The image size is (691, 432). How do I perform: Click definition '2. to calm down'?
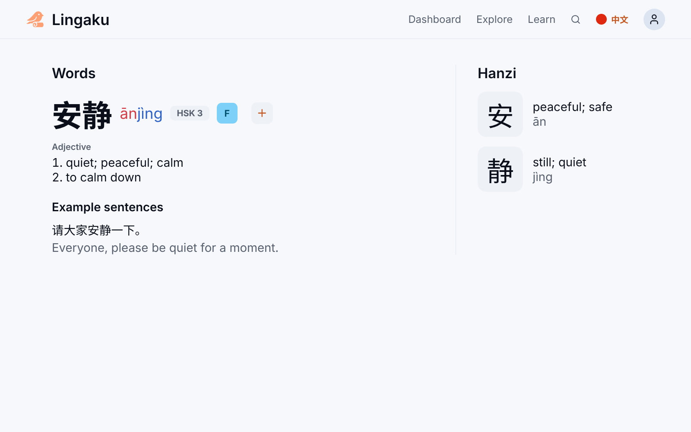[96, 178]
